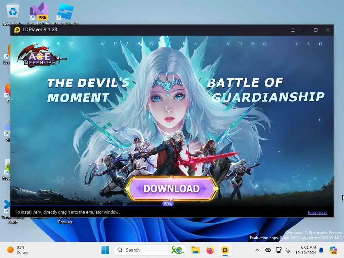Minimize the LDPlayer window
The height and width of the screenshot is (258, 344).
[x=304, y=30]
